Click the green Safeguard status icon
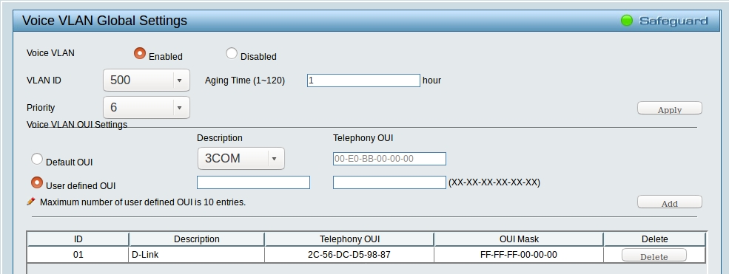Screen dimensions: 729x274 pyautogui.click(x=627, y=21)
